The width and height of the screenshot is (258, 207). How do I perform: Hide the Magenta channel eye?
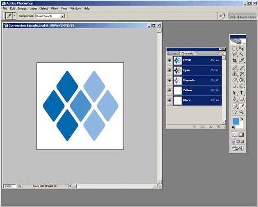pyautogui.click(x=170, y=81)
